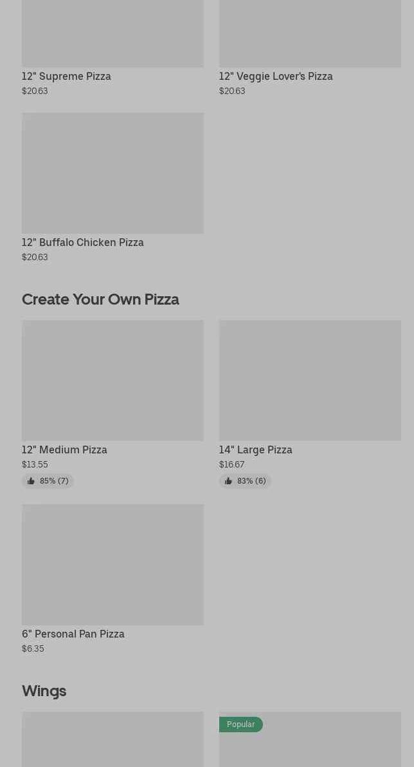Select the 14" Large Pizza image
The height and width of the screenshot is (767, 414).
[x=310, y=380]
